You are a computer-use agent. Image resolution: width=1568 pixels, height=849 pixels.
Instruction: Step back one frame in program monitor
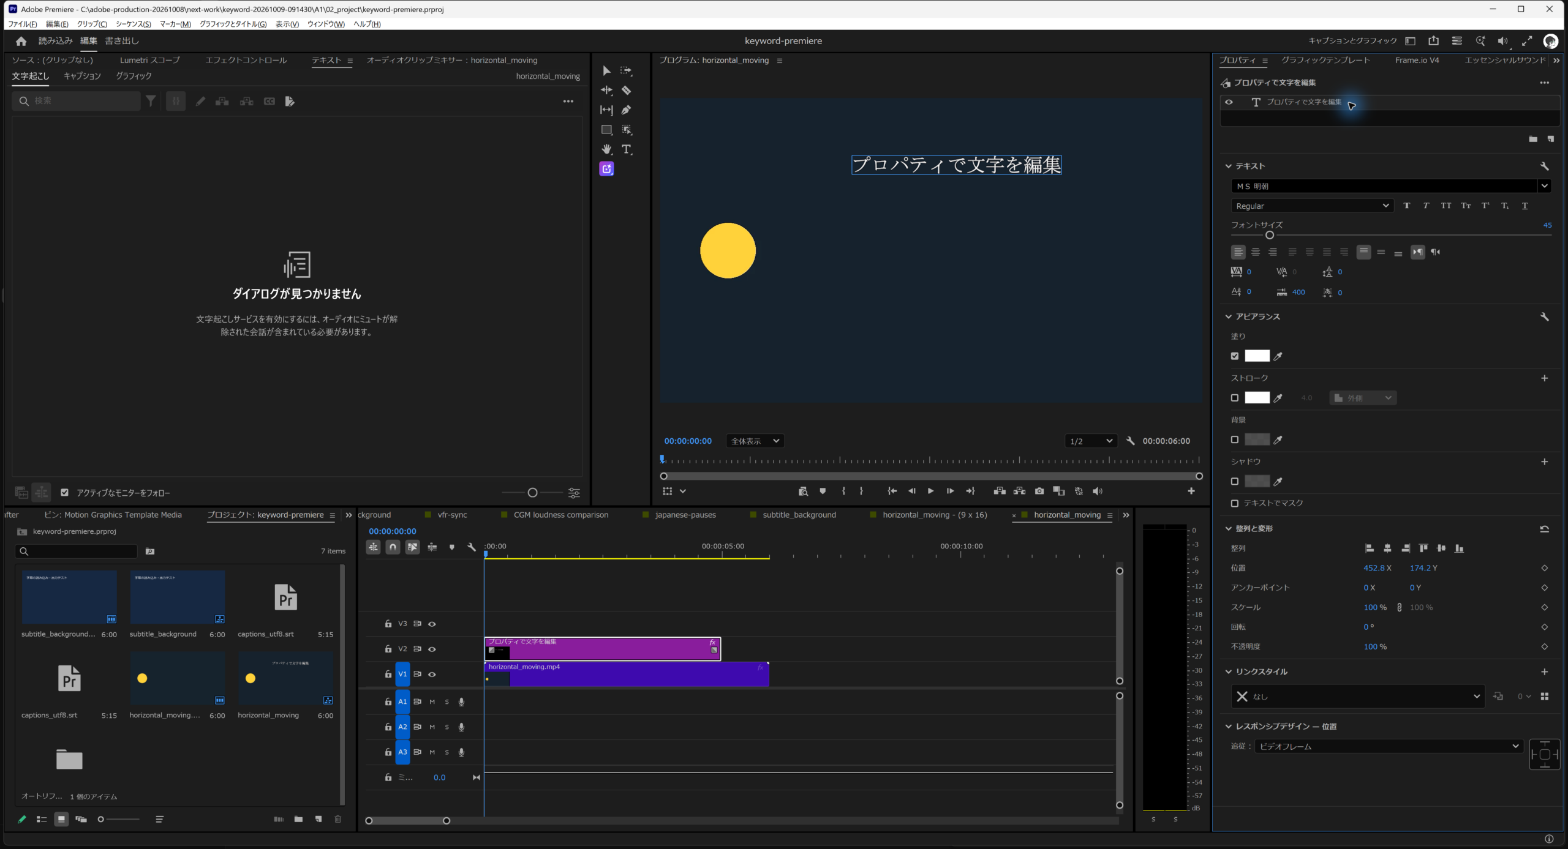(x=911, y=491)
